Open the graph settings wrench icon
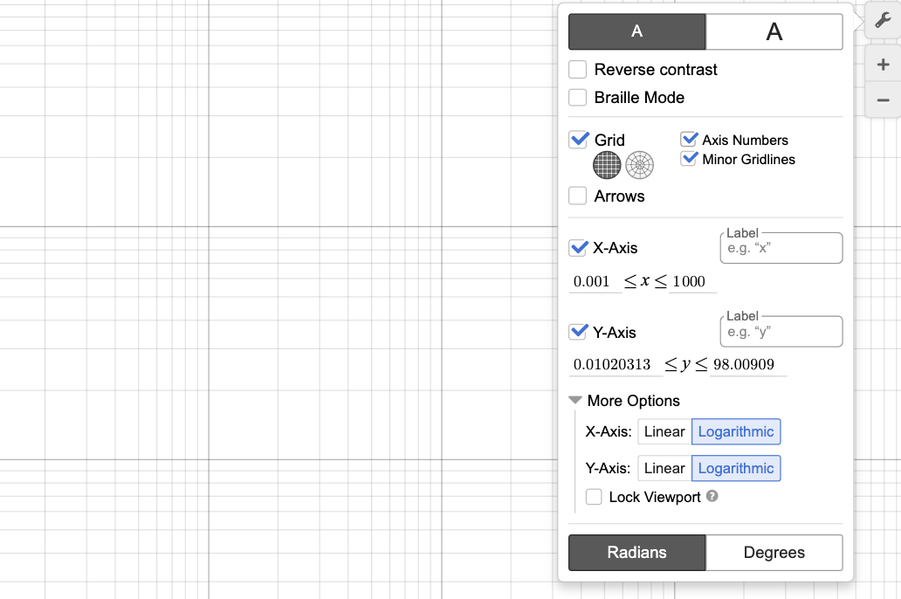The image size is (901, 599). click(x=884, y=21)
